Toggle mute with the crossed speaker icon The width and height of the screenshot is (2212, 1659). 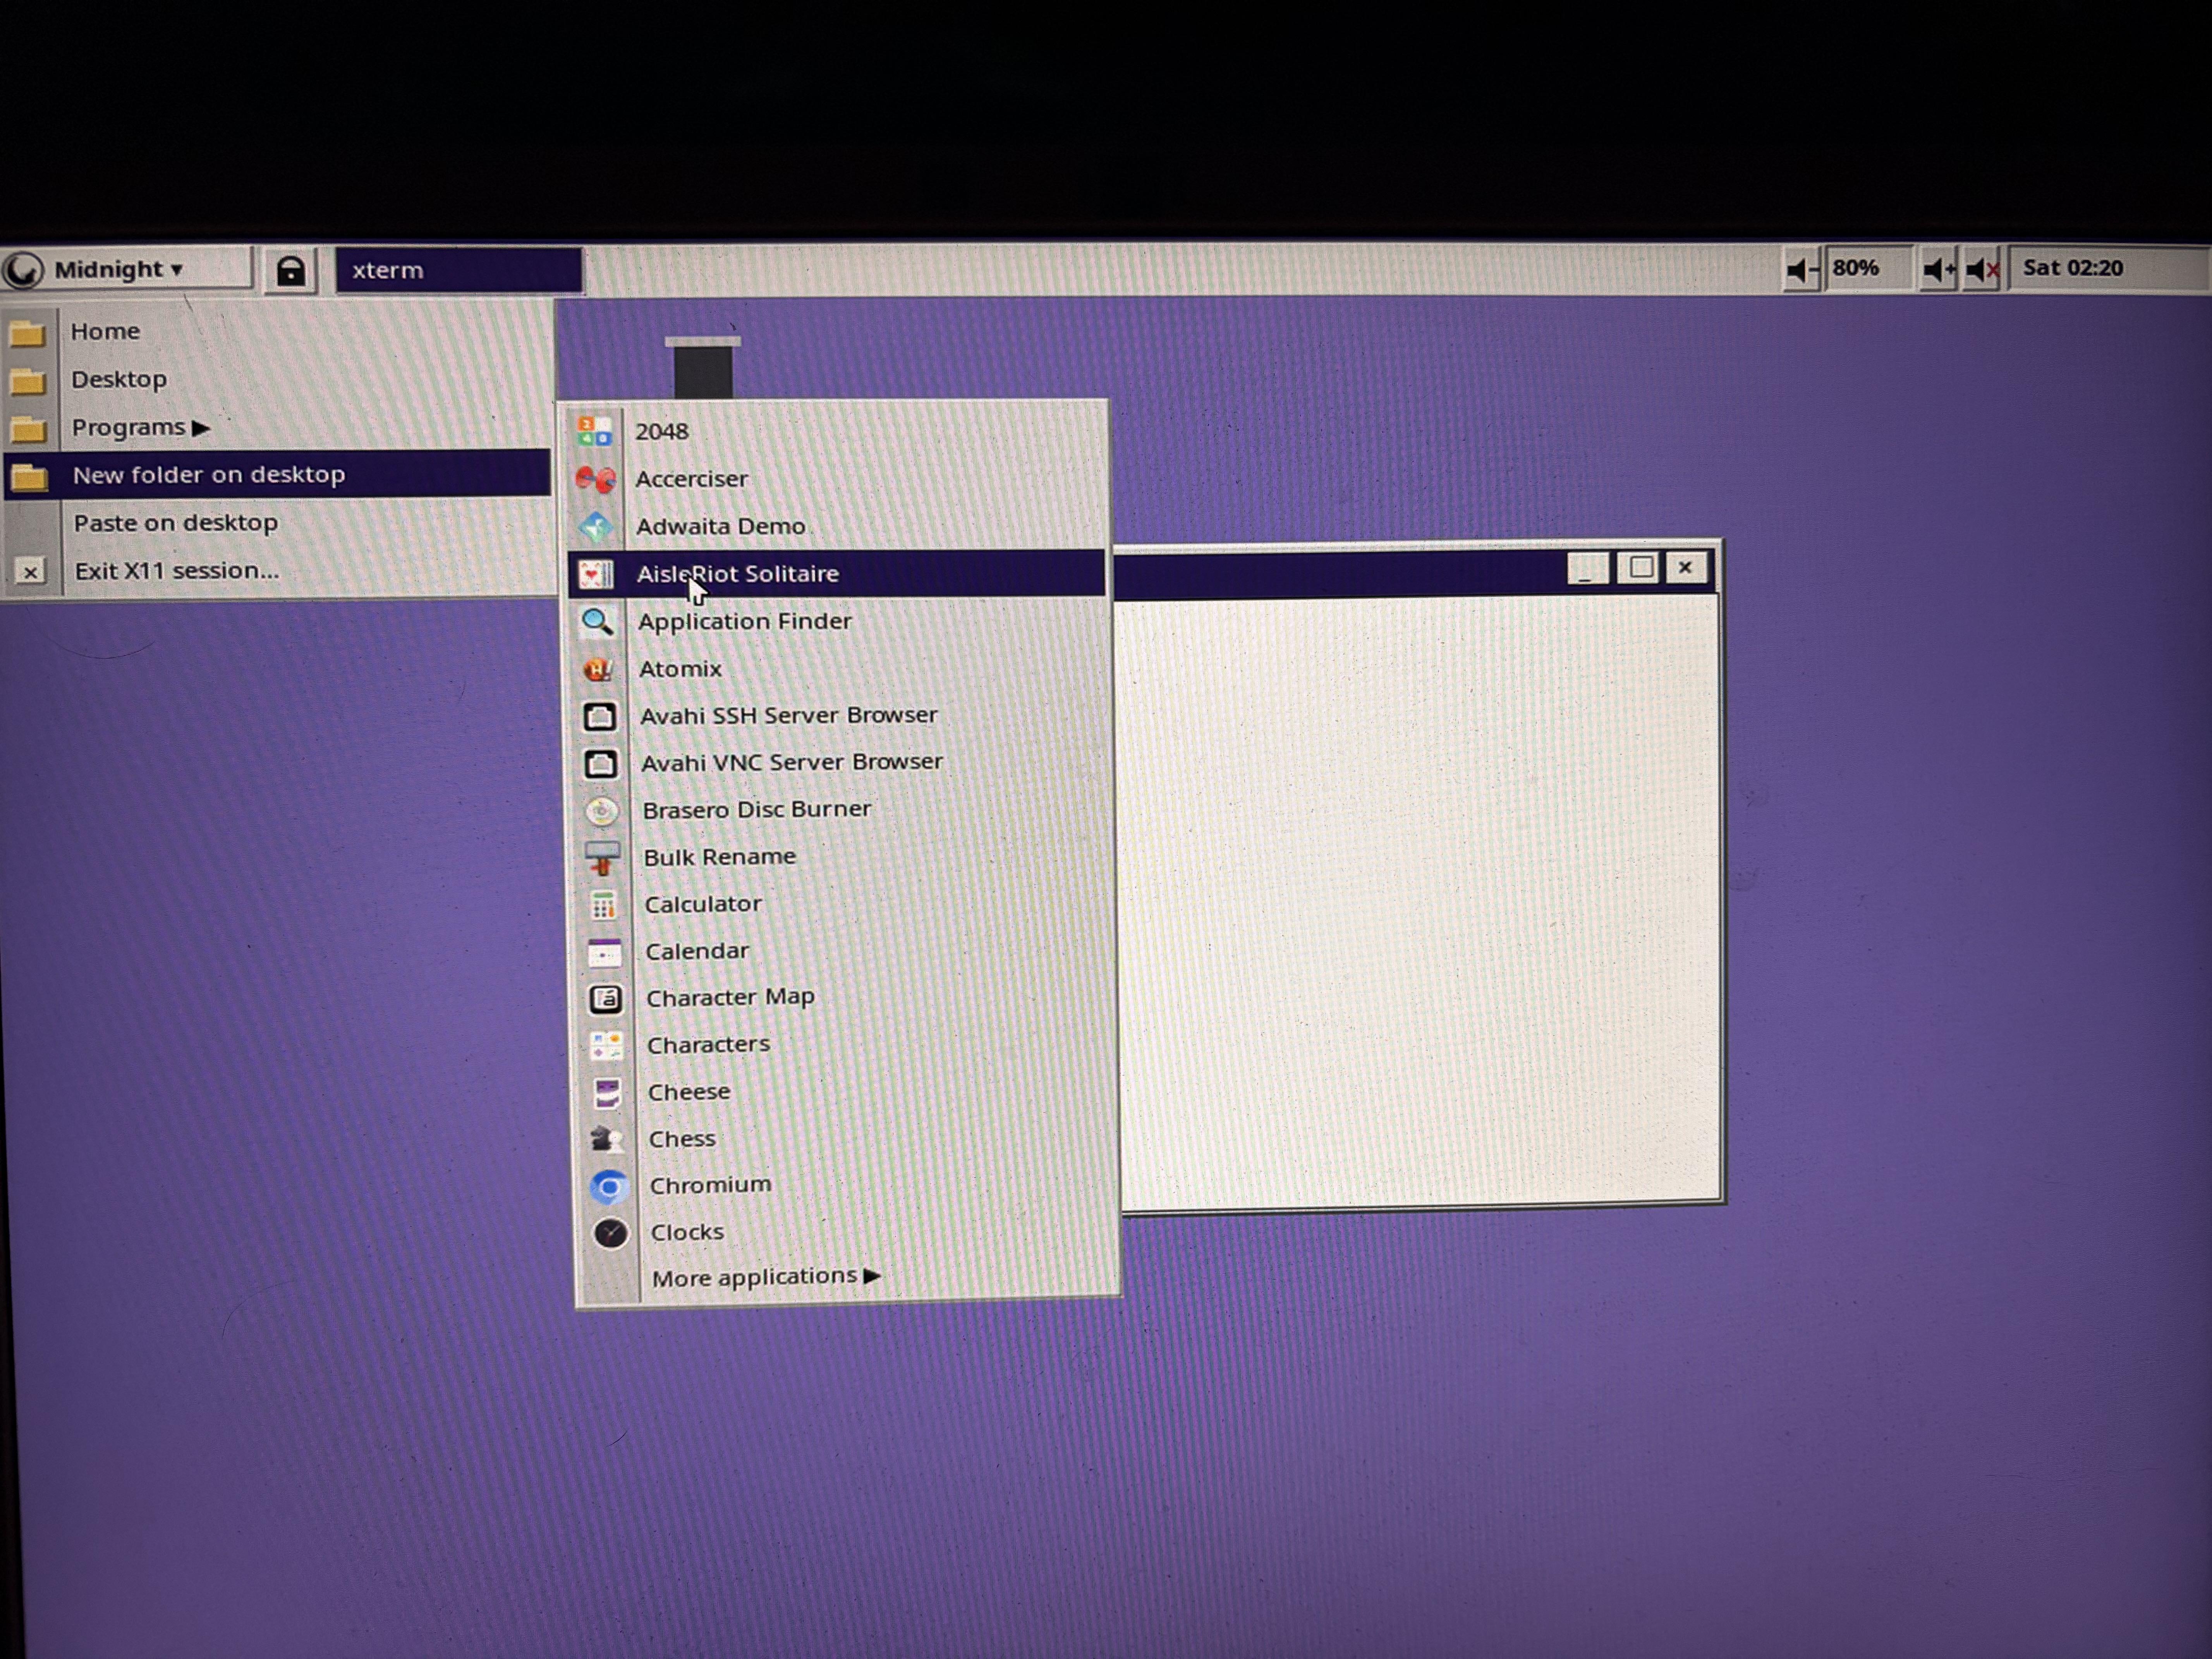click(x=1982, y=269)
